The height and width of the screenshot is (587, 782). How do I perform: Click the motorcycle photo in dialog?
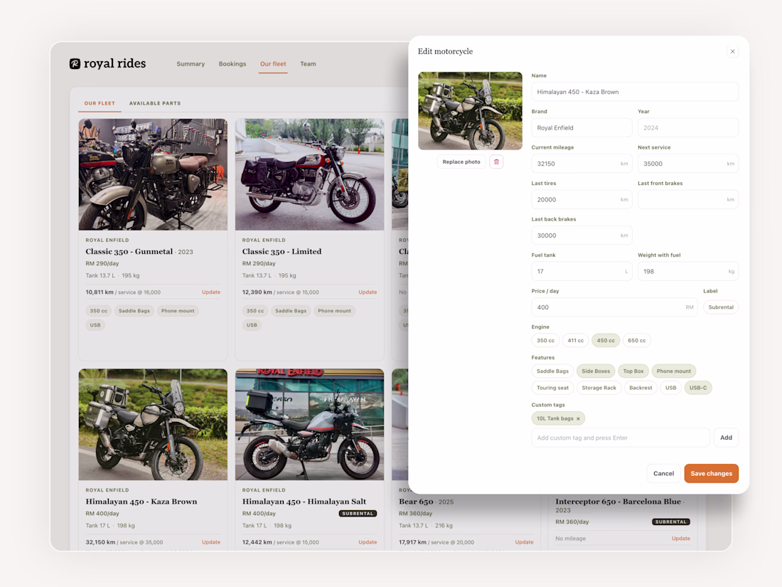pyautogui.click(x=470, y=111)
